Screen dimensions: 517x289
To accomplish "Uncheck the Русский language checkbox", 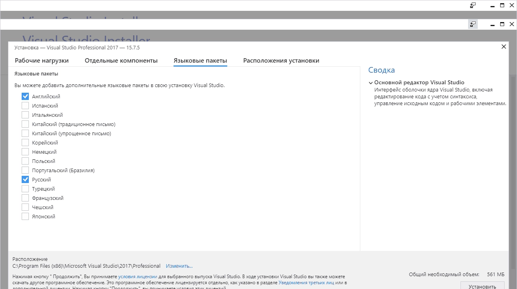I will (x=25, y=179).
